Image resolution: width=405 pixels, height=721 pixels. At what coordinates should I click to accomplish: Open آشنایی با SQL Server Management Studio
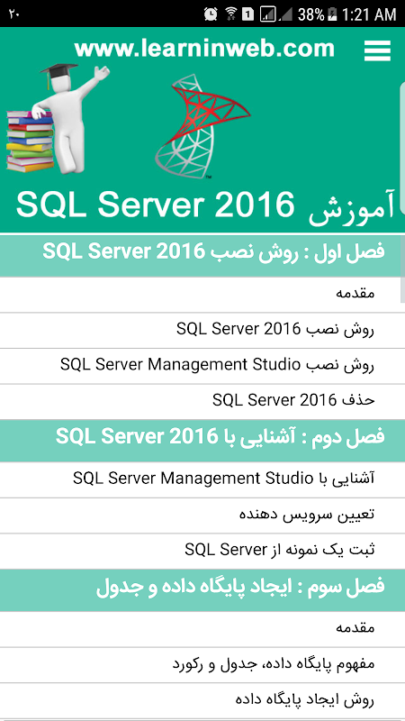[x=202, y=480]
